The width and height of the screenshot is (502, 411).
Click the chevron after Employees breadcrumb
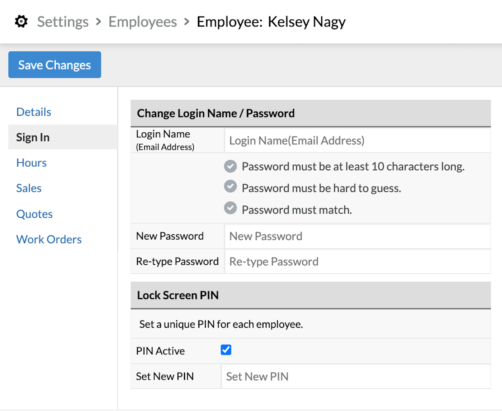(186, 22)
